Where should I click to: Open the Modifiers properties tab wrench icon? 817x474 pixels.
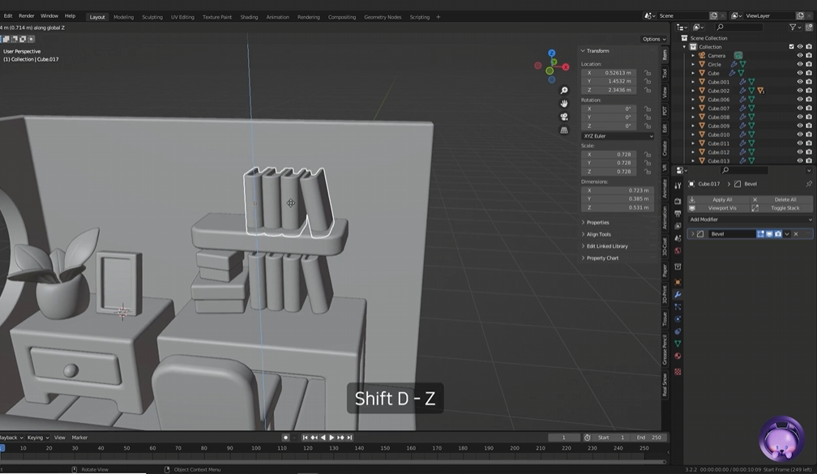click(x=678, y=295)
